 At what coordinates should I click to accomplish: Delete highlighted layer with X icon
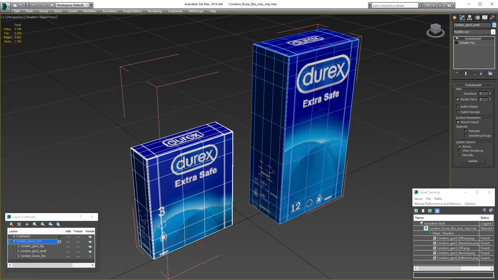pyautogui.click(x=19, y=224)
